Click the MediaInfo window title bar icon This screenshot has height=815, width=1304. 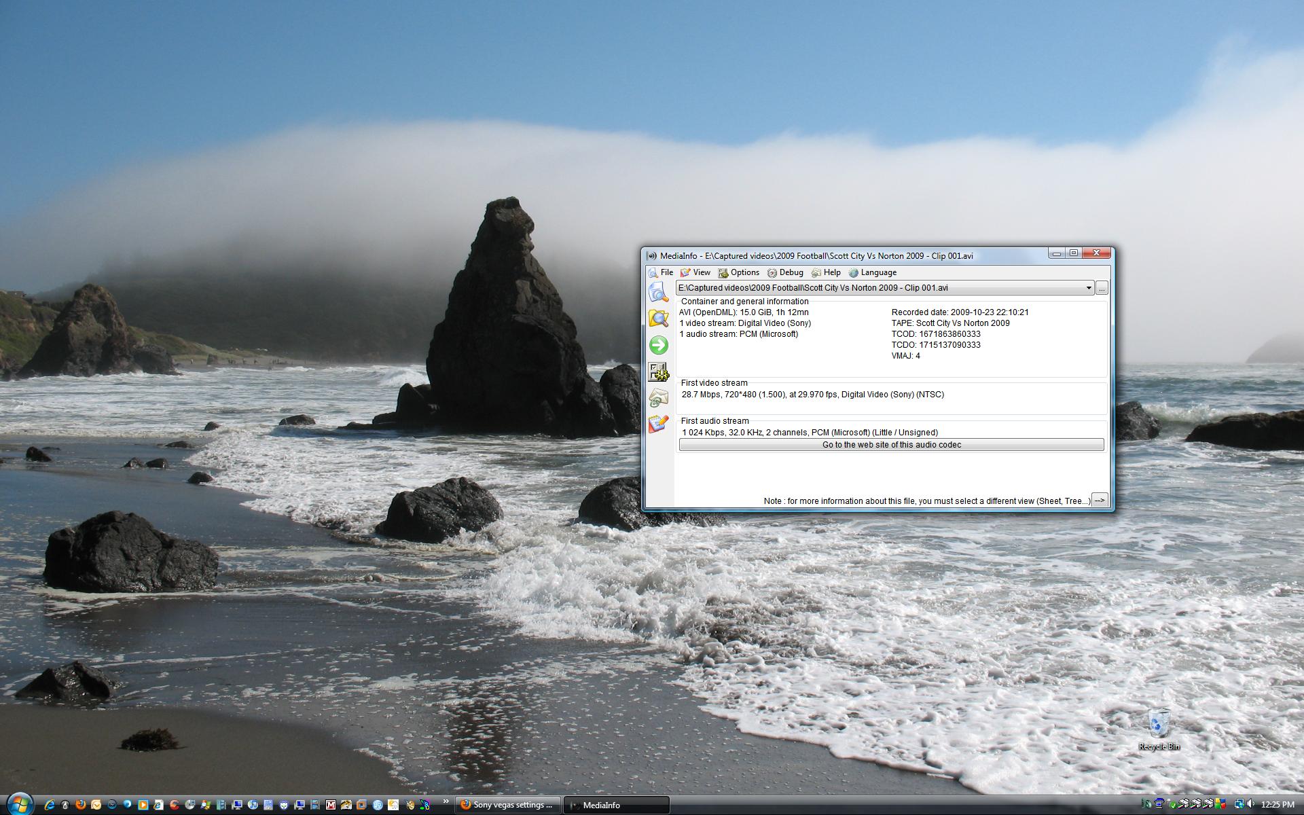651,256
